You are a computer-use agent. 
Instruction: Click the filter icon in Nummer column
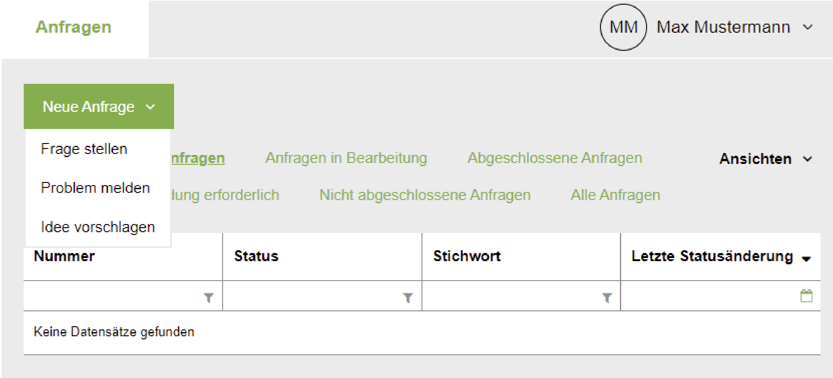209,298
